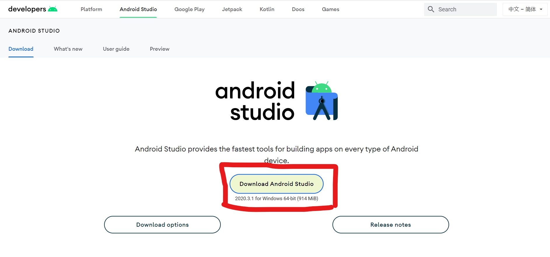Click the Download options button

[x=162, y=225]
